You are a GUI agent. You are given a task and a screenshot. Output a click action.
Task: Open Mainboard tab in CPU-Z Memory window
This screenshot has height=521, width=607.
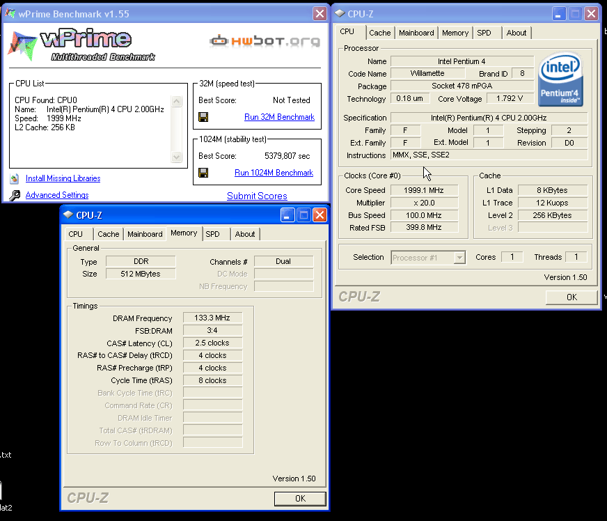145,234
